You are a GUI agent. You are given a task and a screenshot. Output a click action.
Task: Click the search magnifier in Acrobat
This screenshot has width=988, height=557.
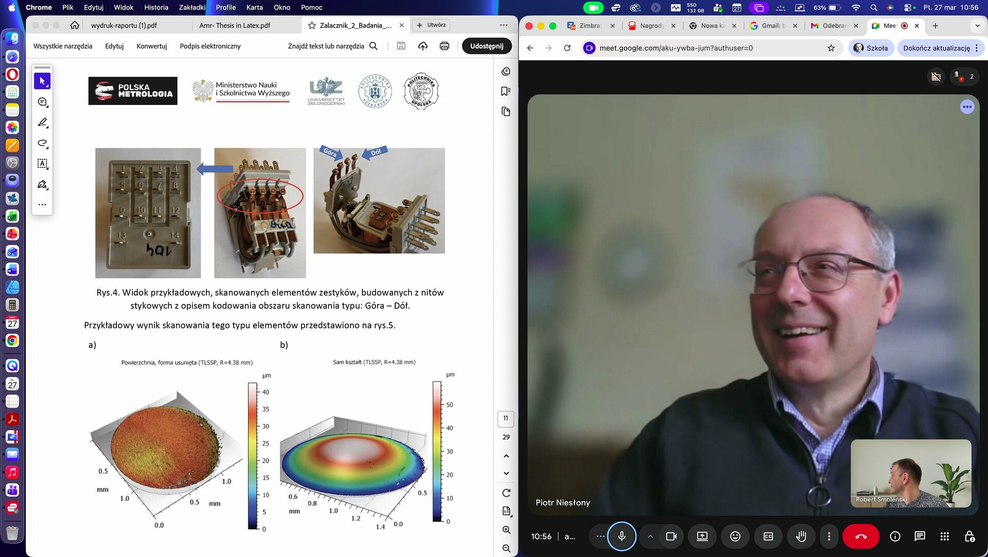pyautogui.click(x=374, y=46)
